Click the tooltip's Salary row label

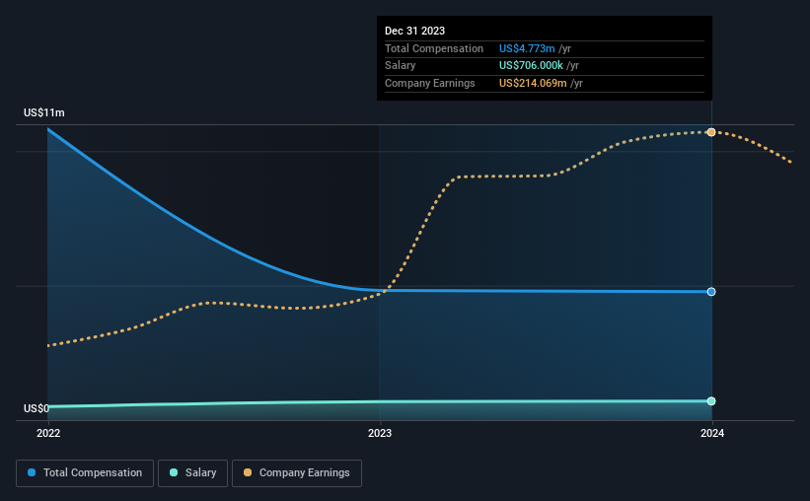tap(400, 66)
